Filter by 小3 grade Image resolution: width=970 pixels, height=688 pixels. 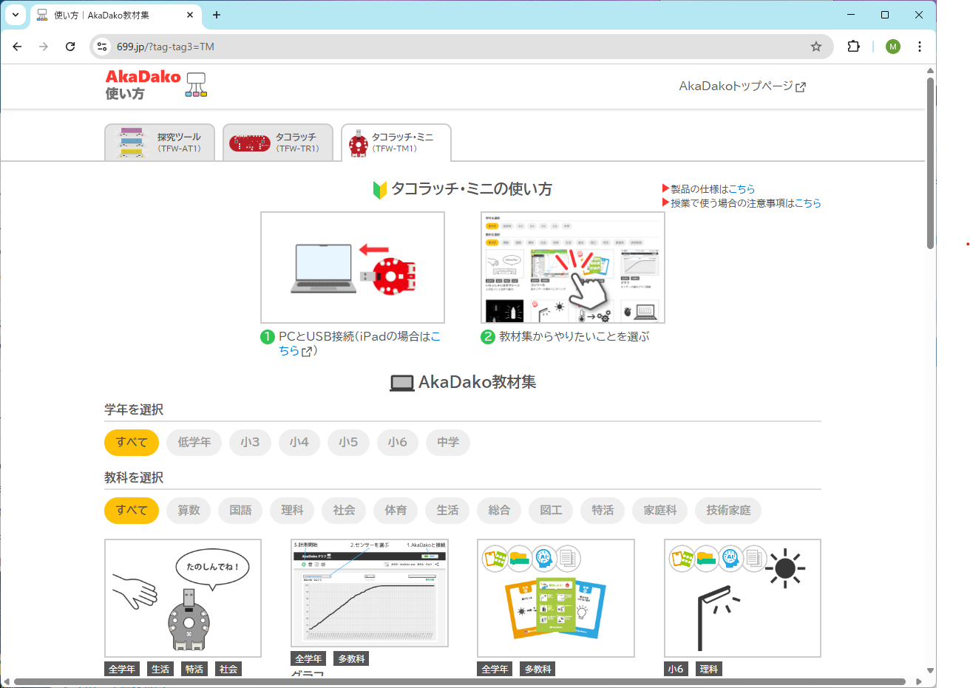click(250, 443)
